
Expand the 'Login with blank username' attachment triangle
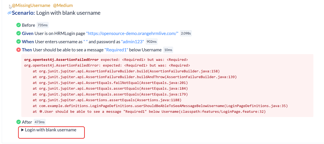(x=23, y=130)
